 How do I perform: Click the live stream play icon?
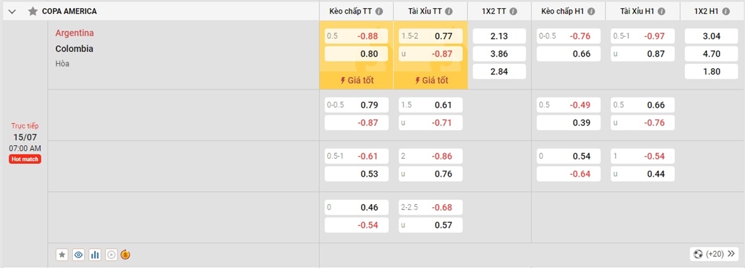111,254
